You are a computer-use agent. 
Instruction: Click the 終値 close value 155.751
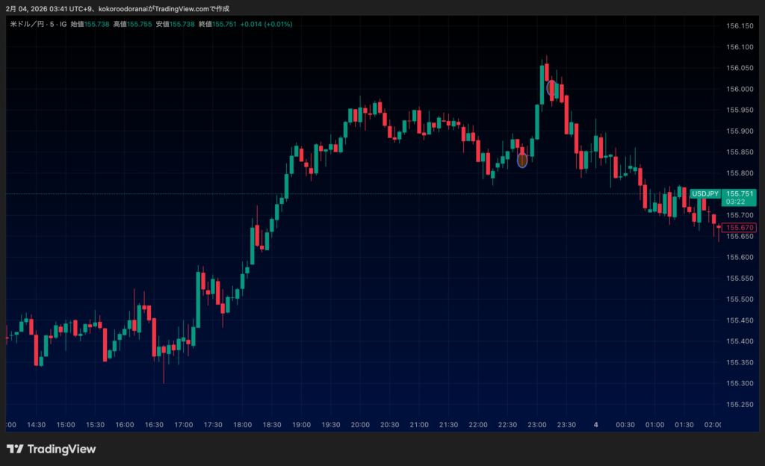coord(225,24)
